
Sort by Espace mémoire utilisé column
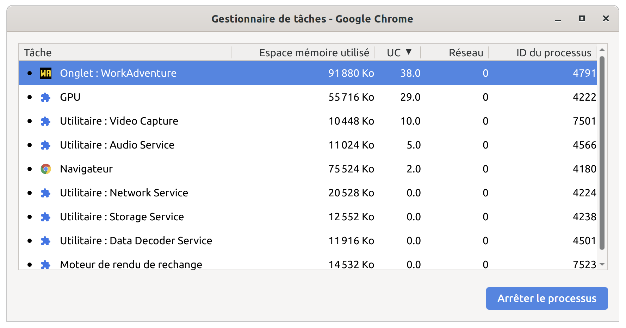(314, 52)
